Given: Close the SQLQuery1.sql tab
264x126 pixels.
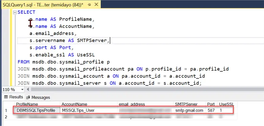Looking at the screenshot, I should [96, 4].
